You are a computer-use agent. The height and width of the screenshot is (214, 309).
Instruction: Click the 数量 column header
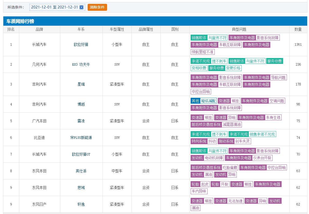pyautogui.click(x=298, y=29)
